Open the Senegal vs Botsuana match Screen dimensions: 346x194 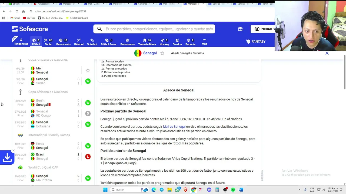click(53, 124)
